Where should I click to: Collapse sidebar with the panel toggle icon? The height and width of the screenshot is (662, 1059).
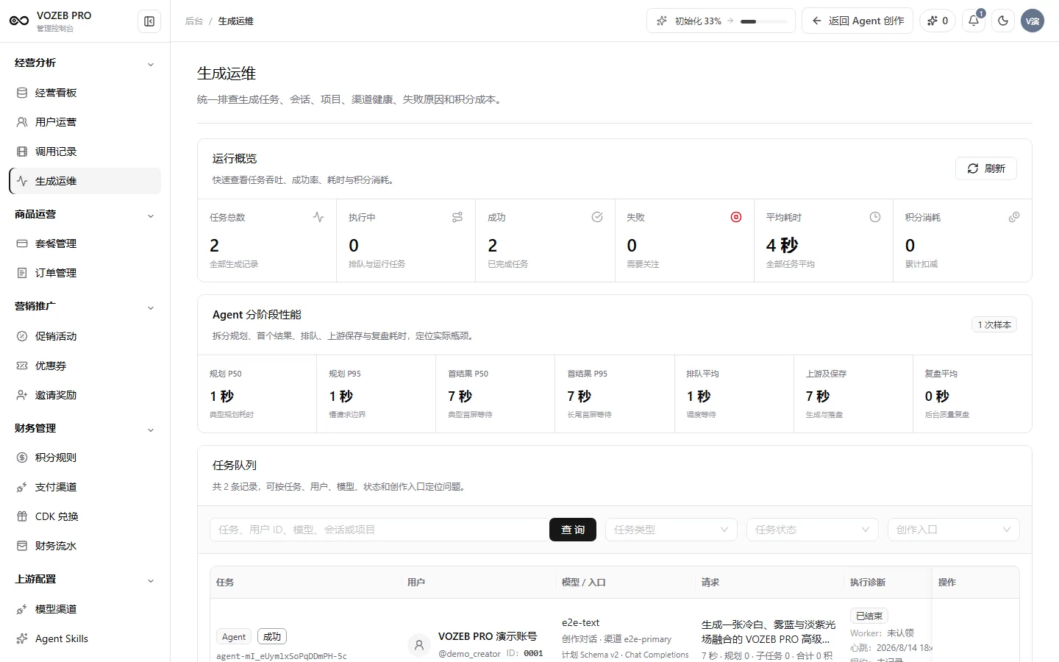click(x=149, y=21)
